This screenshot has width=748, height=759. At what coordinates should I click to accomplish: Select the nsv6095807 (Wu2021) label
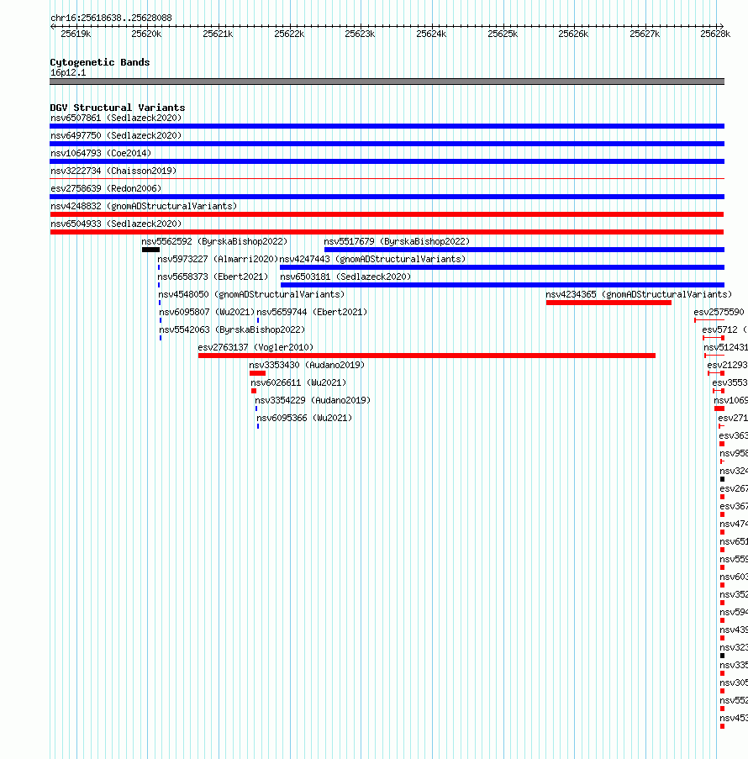(207, 312)
